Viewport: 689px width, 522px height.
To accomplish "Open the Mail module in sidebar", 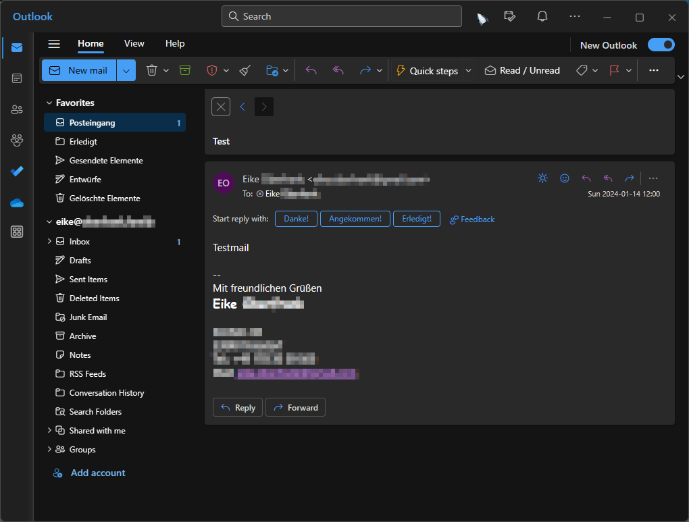I will coord(17,47).
